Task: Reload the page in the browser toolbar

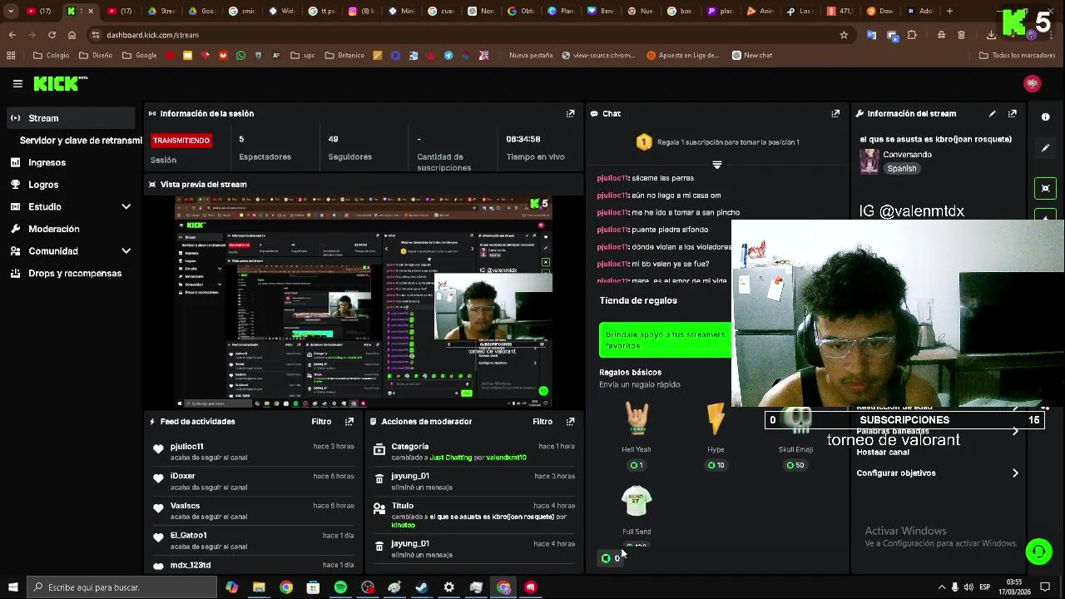Action: pos(52,35)
